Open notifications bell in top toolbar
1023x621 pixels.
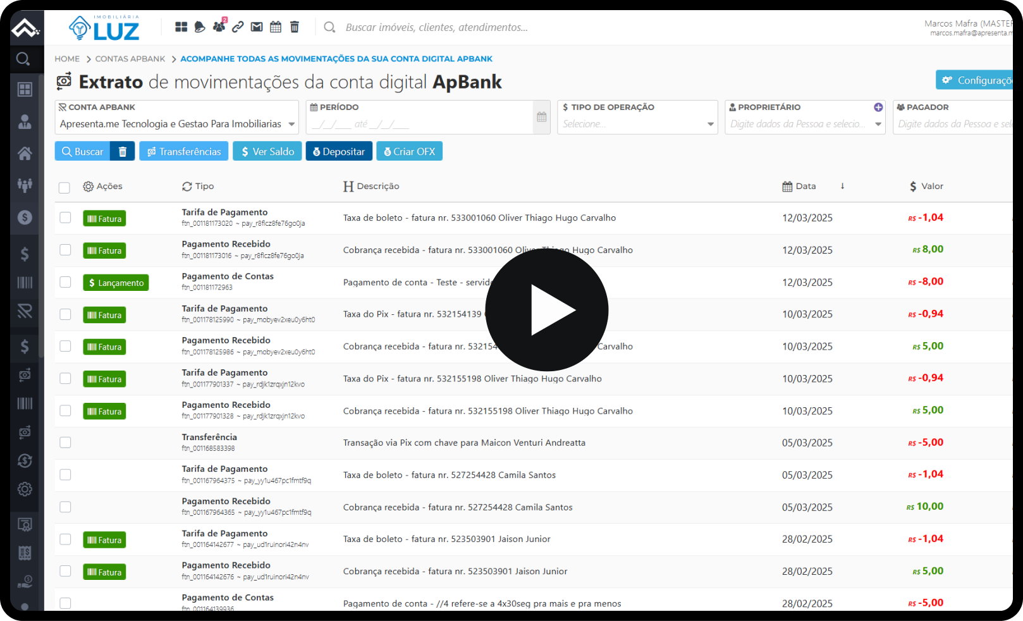[200, 27]
